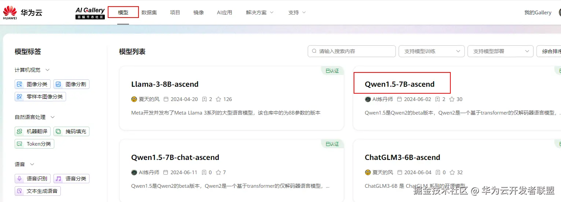Click the date 2024-06-04
Image resolution: width=561 pixels, height=202 pixels.
coord(418,172)
